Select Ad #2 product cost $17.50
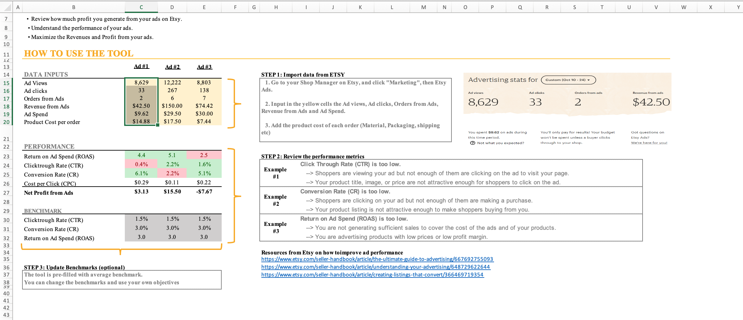Screen dimensions: 743x320 pyautogui.click(x=172, y=121)
